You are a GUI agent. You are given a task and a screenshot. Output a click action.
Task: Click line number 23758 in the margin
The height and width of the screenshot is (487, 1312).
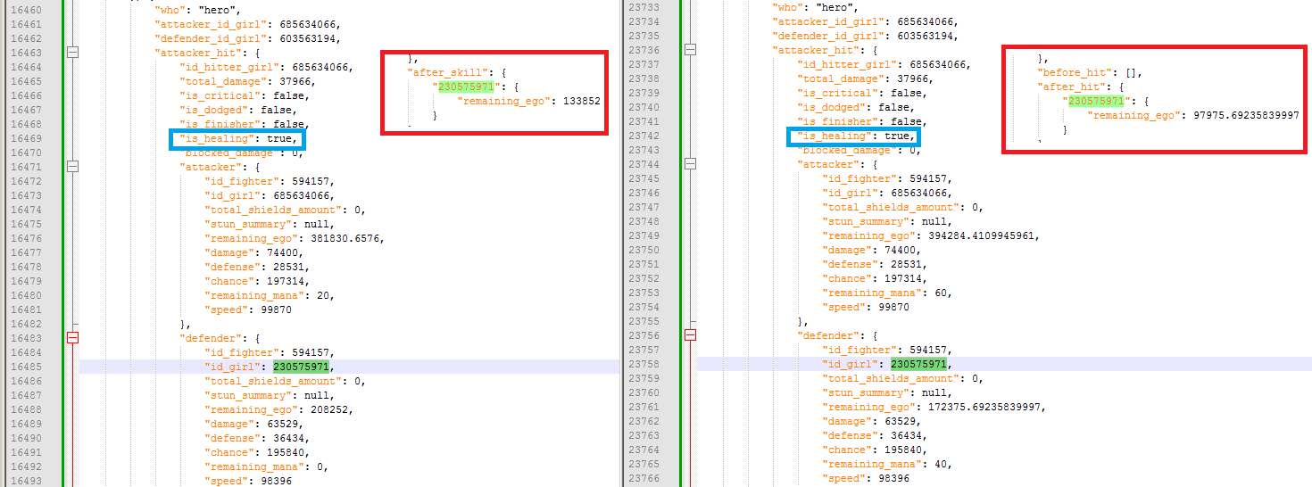click(x=643, y=364)
